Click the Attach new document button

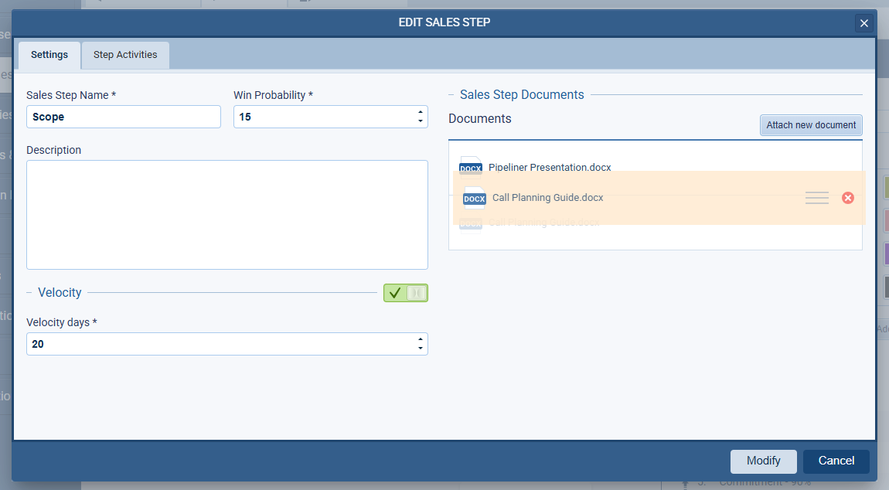coord(811,124)
